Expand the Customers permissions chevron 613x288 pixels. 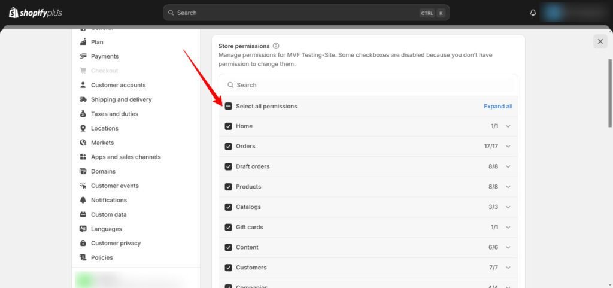point(508,268)
